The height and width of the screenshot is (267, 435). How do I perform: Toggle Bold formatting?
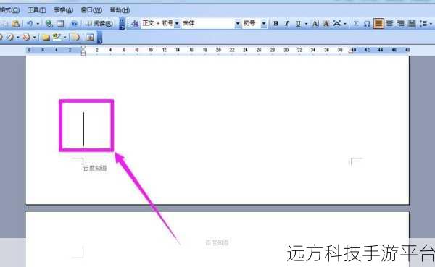pos(275,24)
